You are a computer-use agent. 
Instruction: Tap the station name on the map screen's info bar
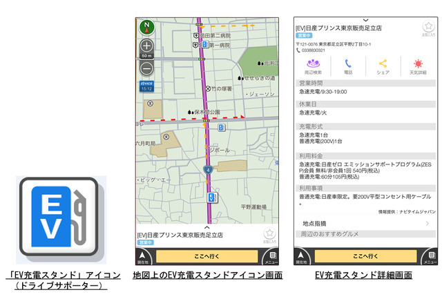180,235
